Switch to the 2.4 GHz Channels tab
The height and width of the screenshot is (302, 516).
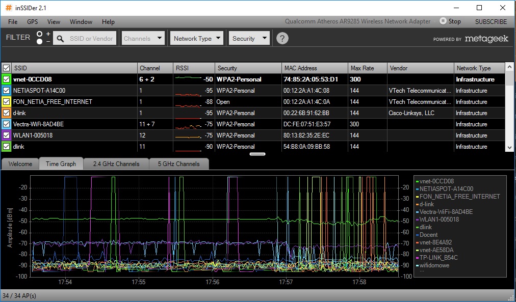tap(116, 164)
